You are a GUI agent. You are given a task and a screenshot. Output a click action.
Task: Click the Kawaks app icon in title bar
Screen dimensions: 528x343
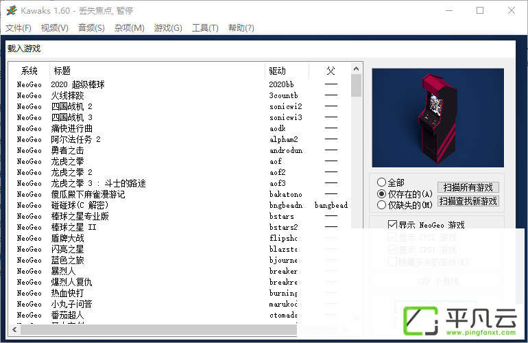coord(12,10)
